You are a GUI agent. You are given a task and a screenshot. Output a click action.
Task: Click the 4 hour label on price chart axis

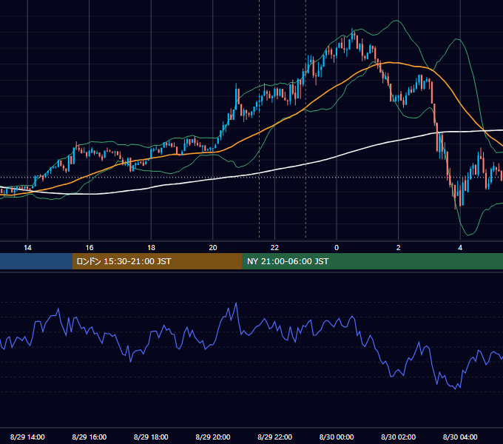[x=460, y=248]
